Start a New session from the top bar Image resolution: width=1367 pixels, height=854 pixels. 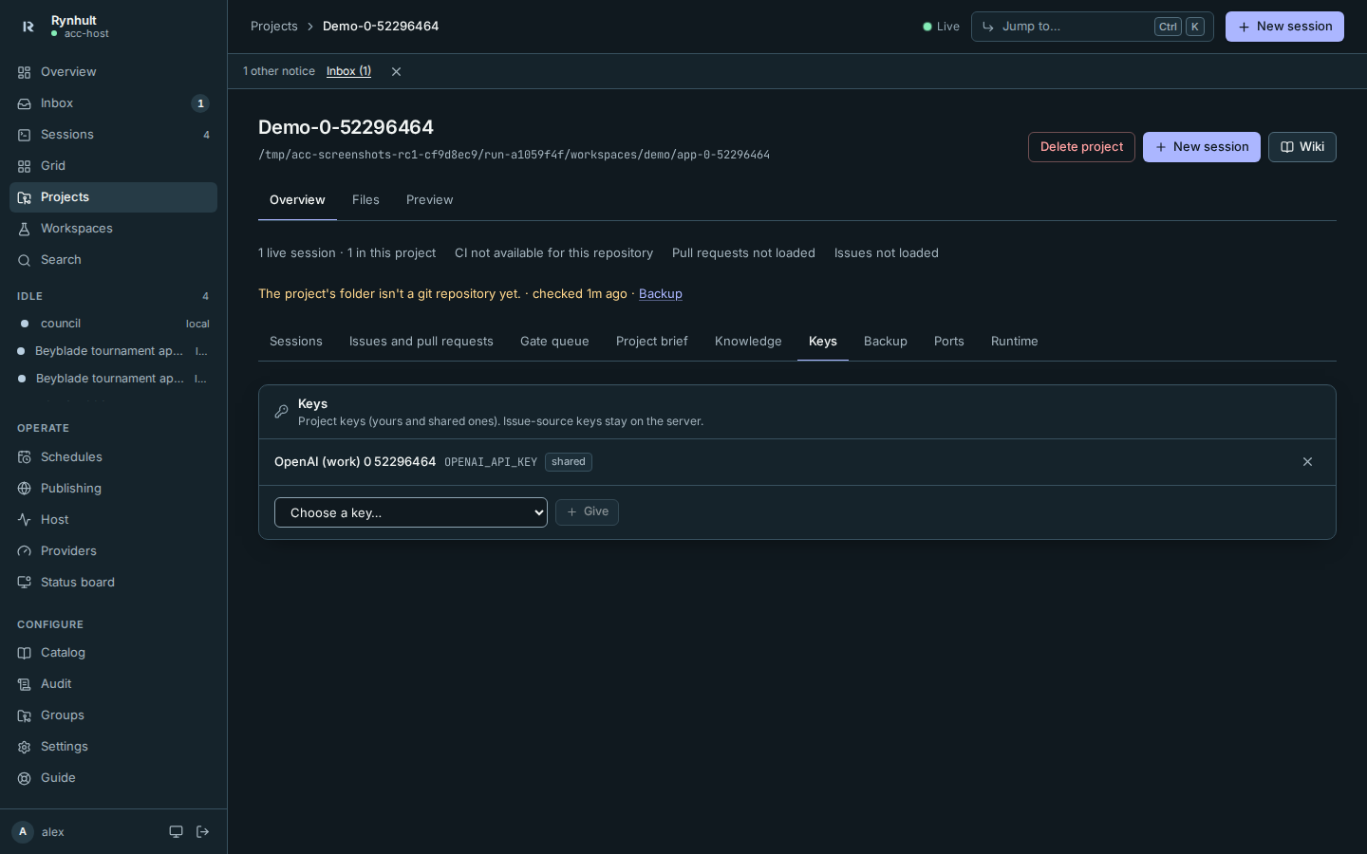pyautogui.click(x=1284, y=27)
